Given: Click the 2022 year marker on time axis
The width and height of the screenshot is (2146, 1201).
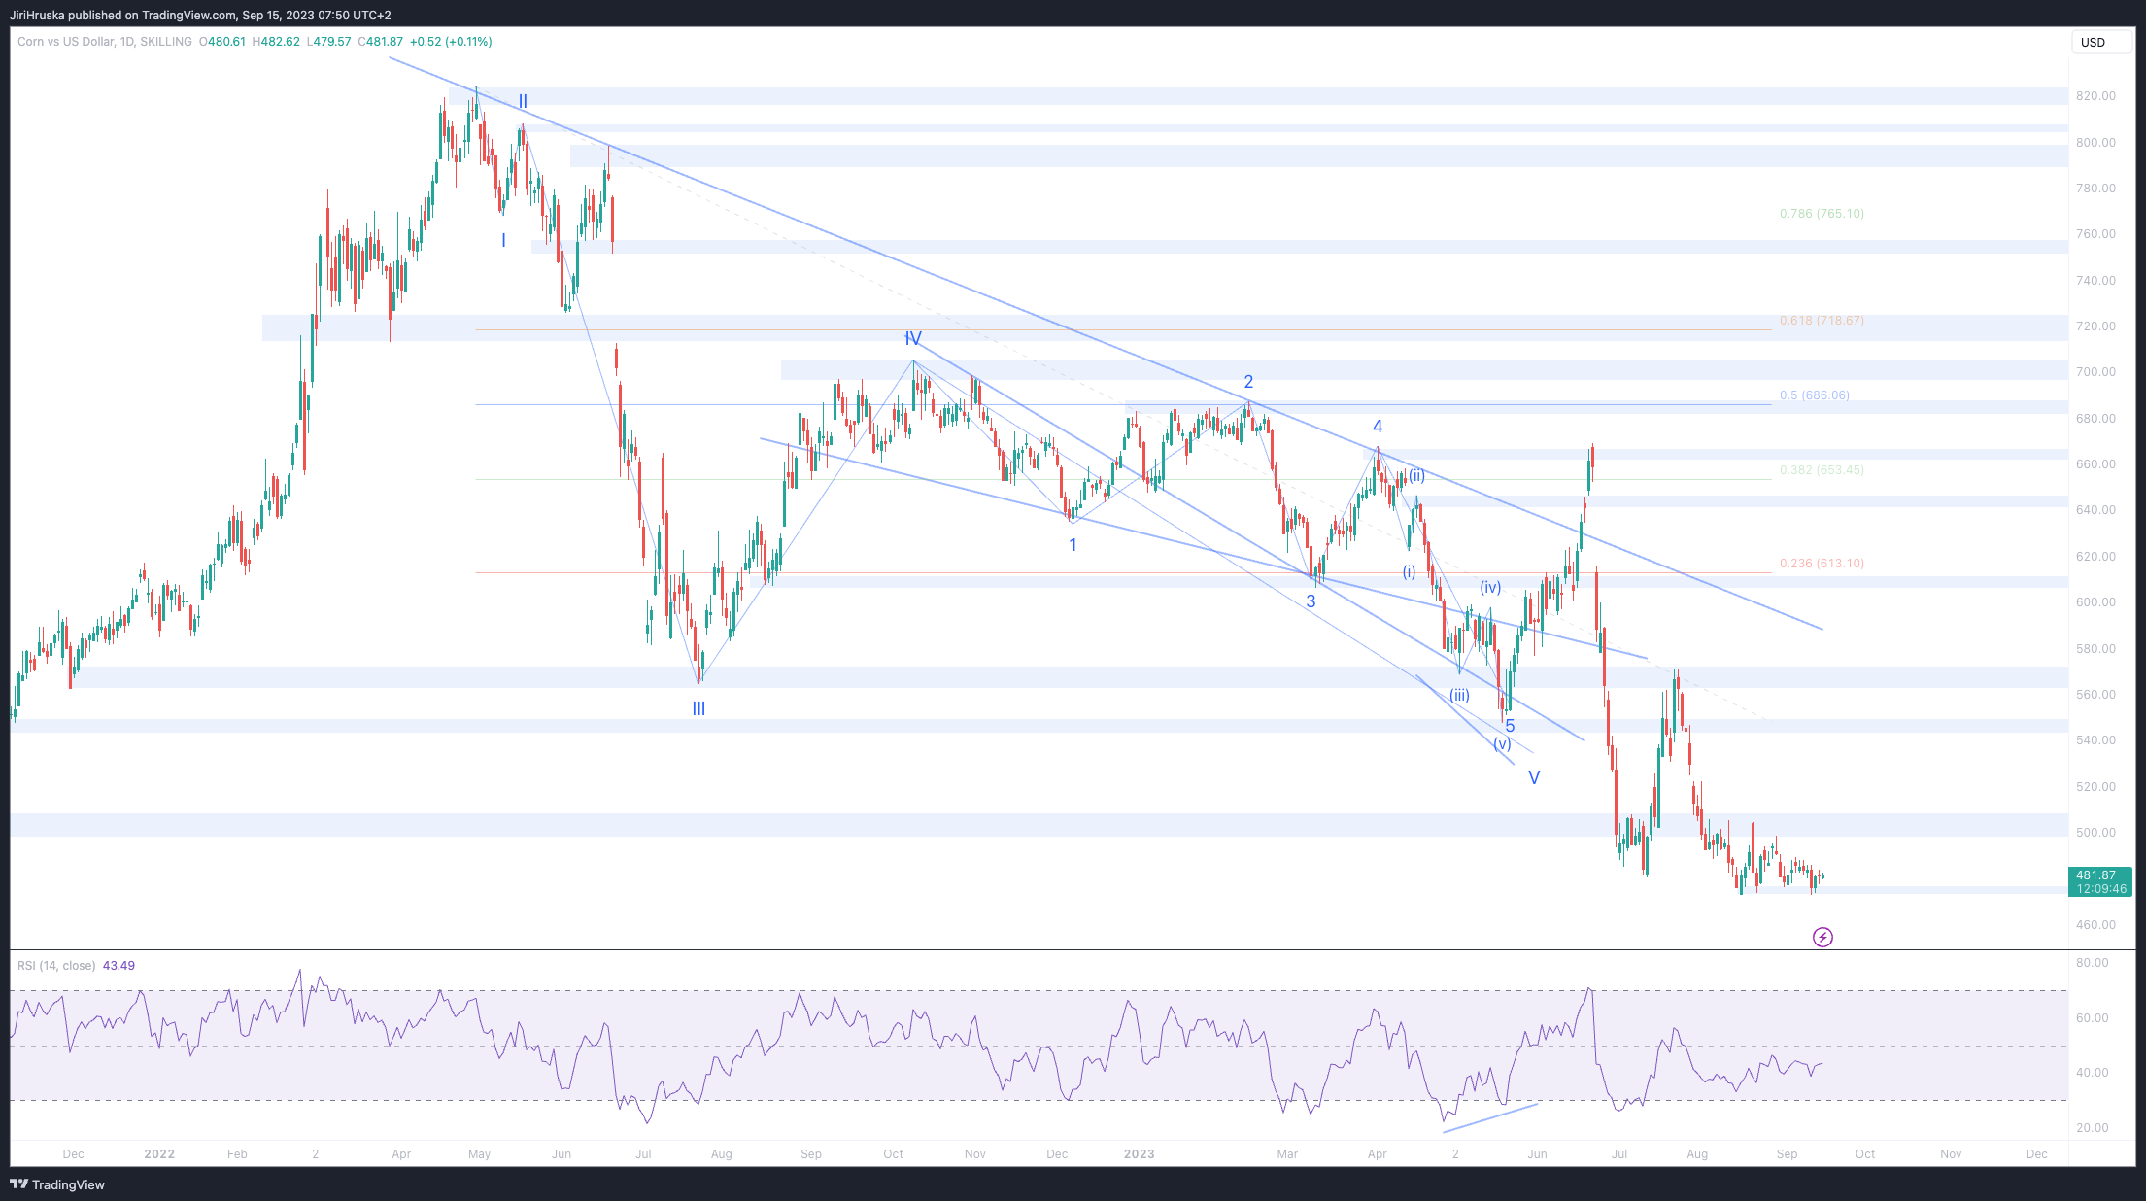Looking at the screenshot, I should pyautogui.click(x=159, y=1154).
